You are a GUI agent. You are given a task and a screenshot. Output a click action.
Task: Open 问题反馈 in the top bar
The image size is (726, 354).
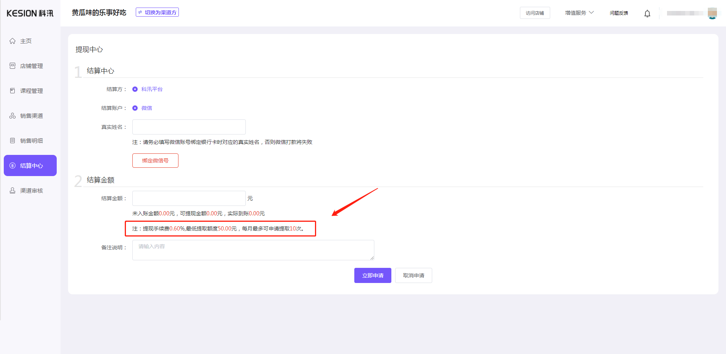click(x=619, y=13)
